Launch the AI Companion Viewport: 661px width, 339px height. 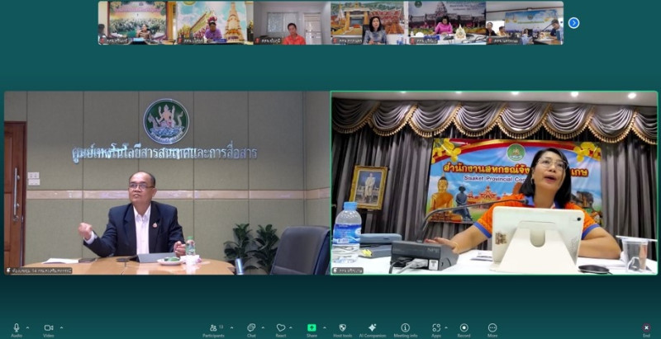coord(373,330)
